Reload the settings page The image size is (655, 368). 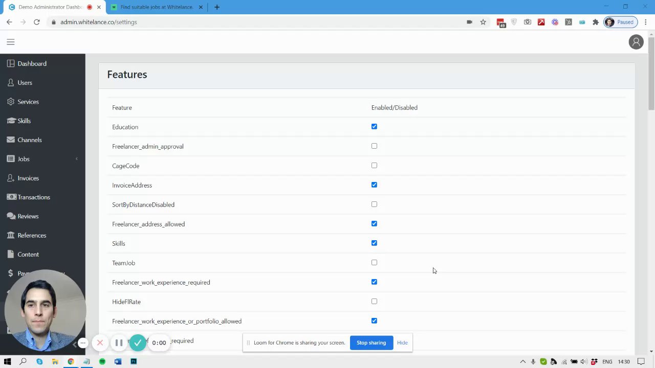37,22
